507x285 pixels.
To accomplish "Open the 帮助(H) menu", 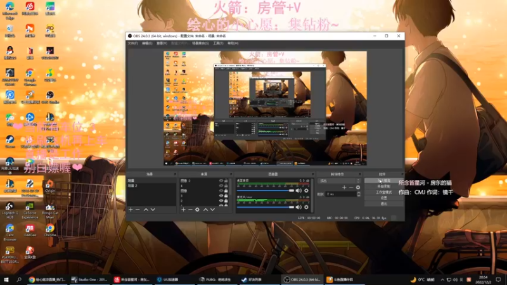I will point(233,43).
